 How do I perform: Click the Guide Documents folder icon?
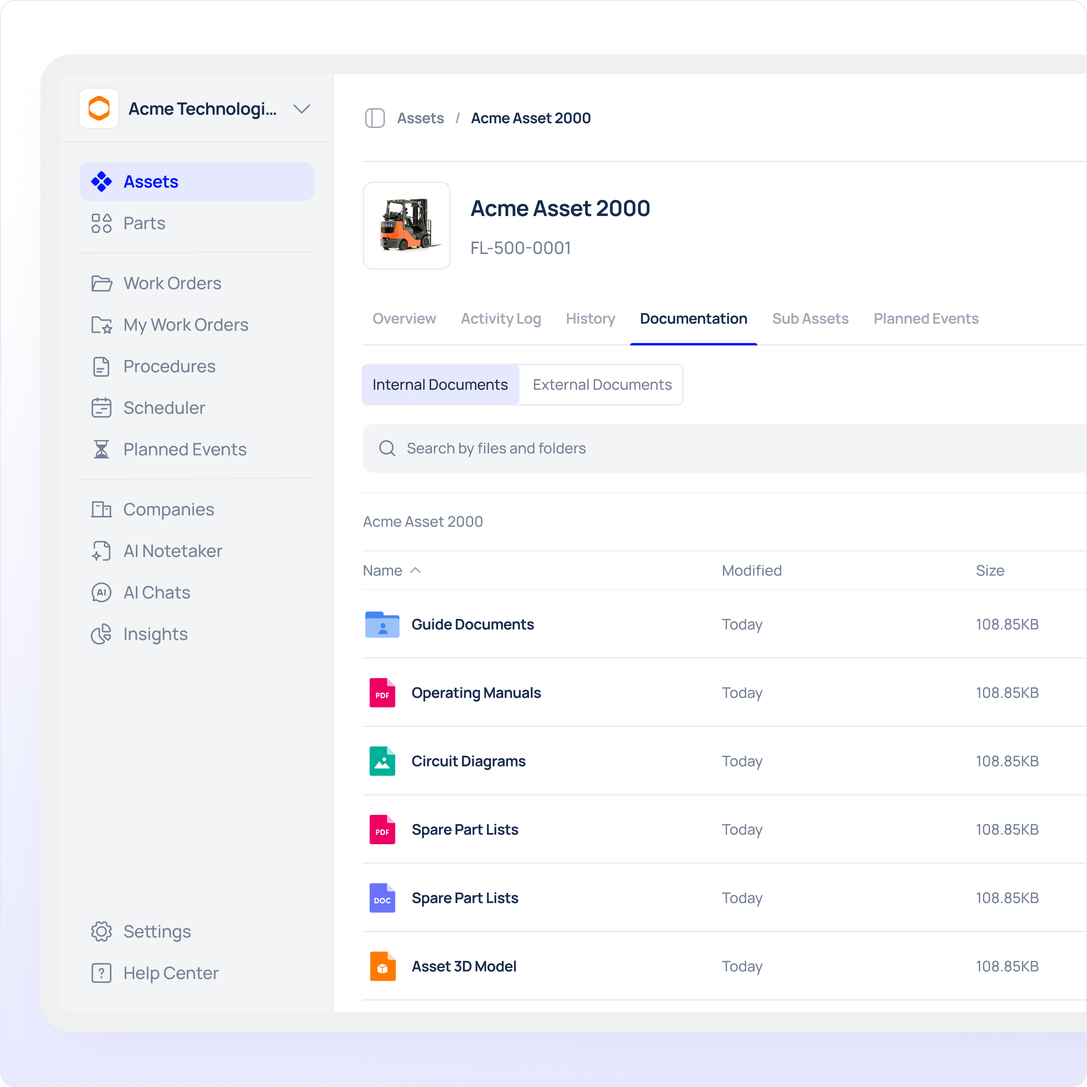(382, 625)
